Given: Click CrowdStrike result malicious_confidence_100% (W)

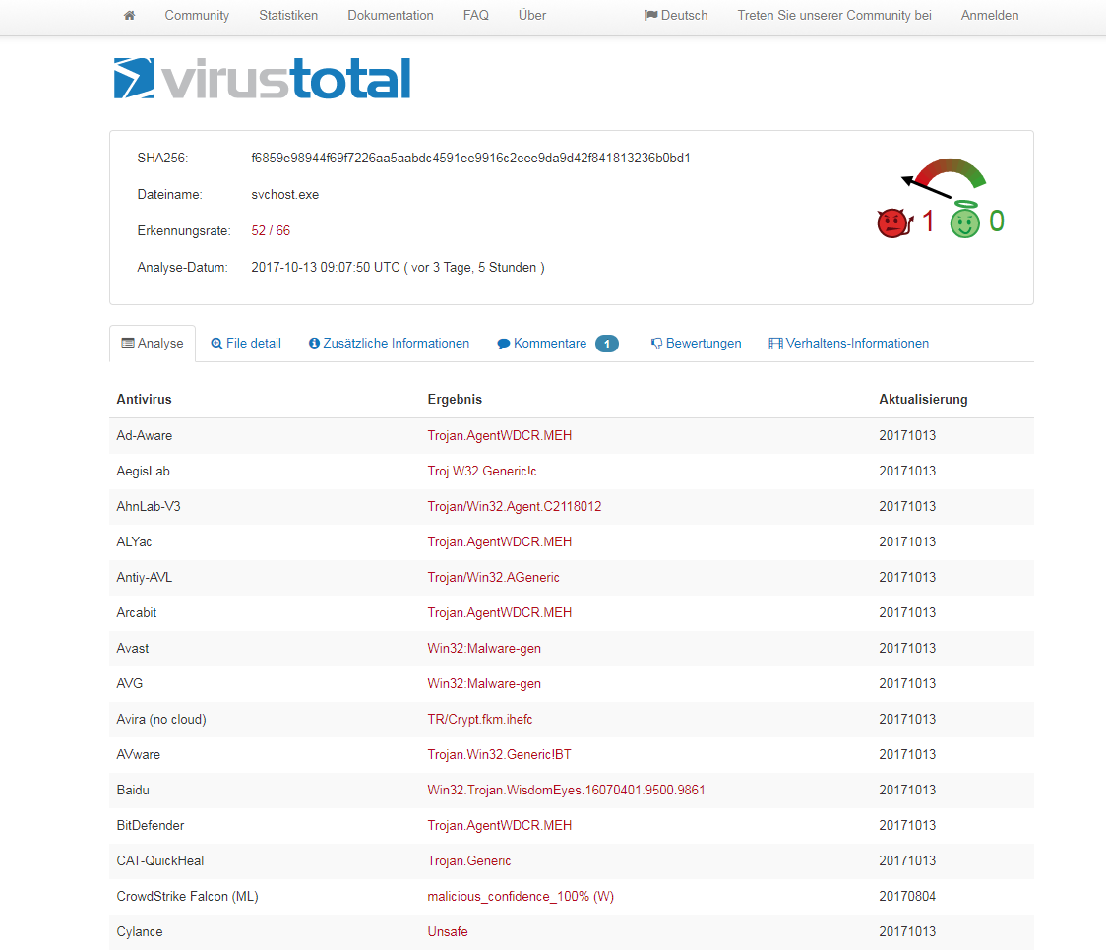Looking at the screenshot, I should click(x=521, y=896).
